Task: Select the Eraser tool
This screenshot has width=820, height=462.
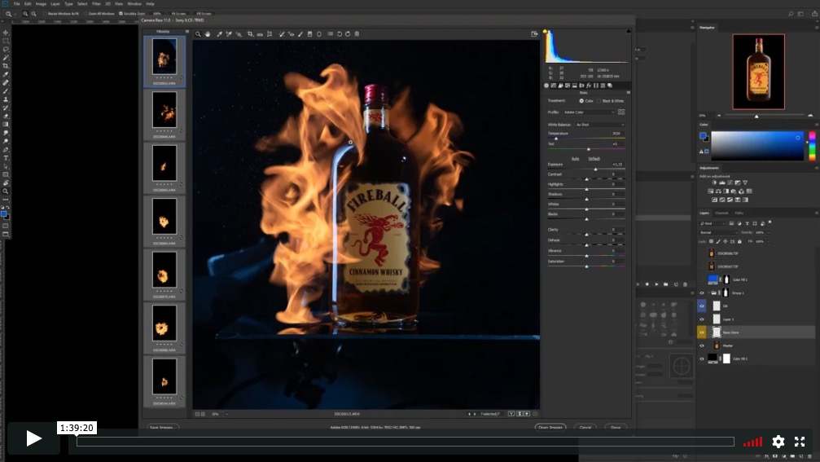Action: point(6,117)
